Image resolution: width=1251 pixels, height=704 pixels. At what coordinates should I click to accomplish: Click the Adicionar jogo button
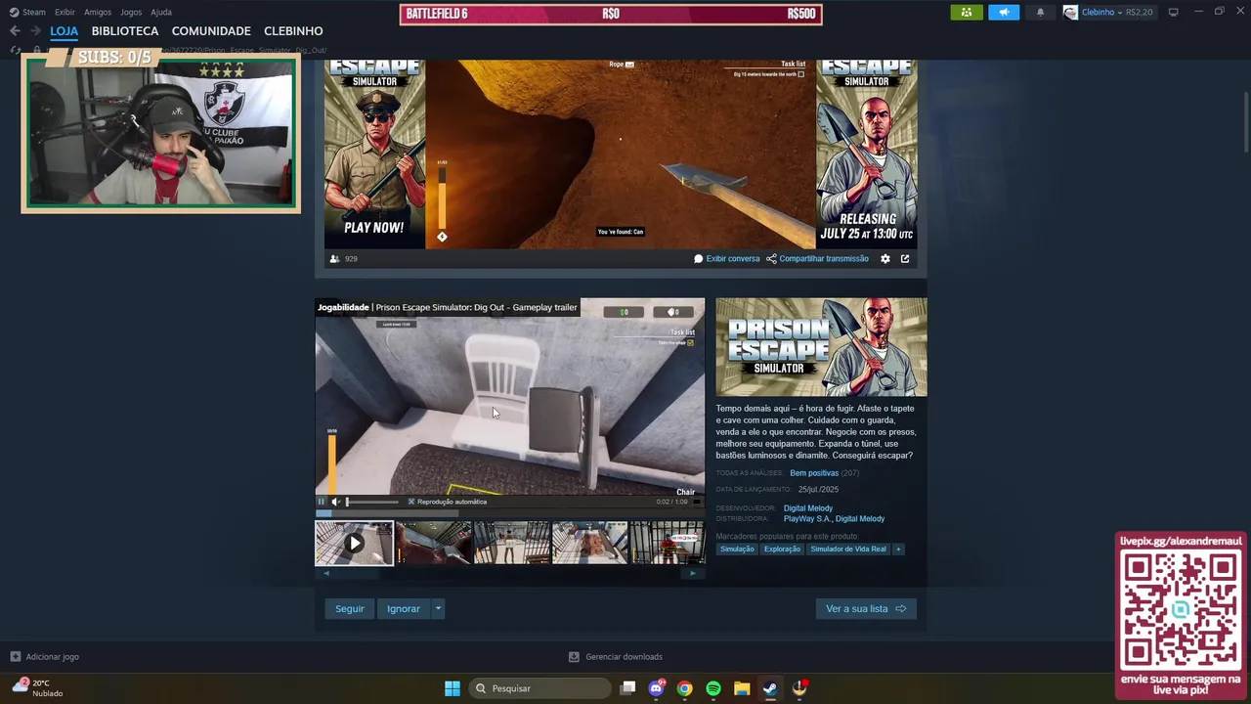coord(44,657)
